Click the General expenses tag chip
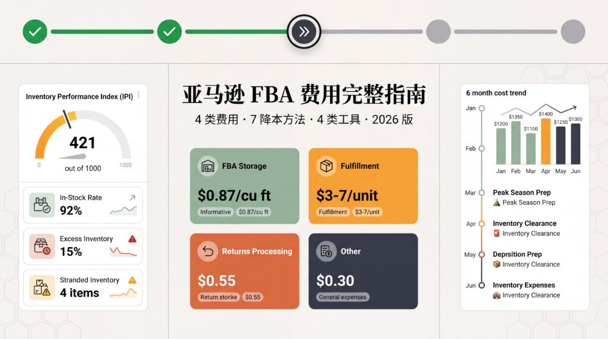608x339 pixels. (x=343, y=297)
